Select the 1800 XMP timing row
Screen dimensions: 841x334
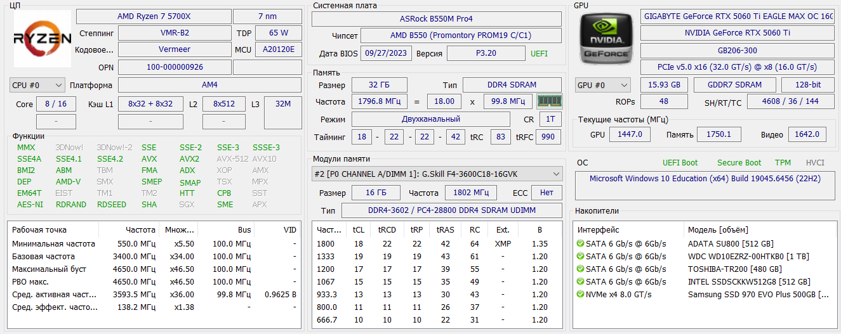437,243
